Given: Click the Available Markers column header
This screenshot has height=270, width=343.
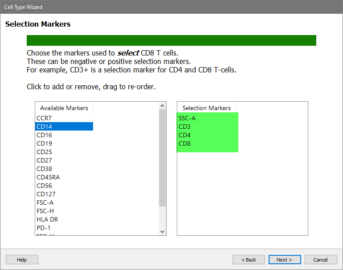Looking at the screenshot, I should pyautogui.click(x=64, y=108).
